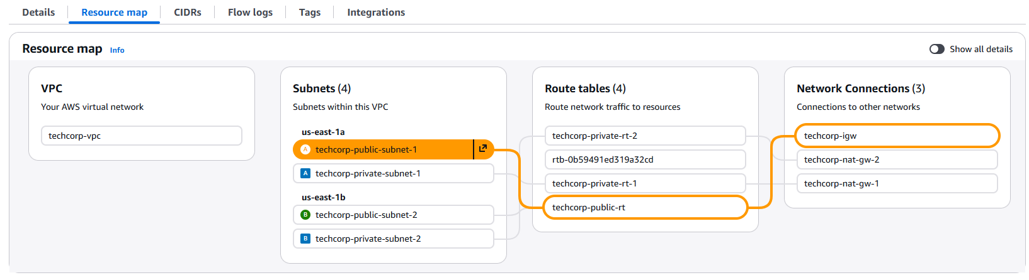Open the Resource map Info link

[x=117, y=50]
